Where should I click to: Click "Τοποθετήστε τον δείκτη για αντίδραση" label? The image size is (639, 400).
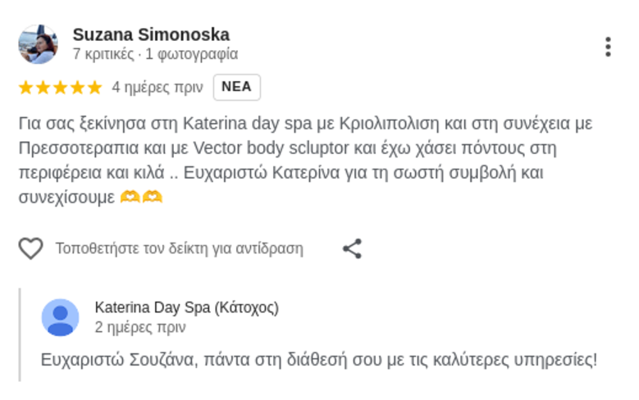pos(179,248)
